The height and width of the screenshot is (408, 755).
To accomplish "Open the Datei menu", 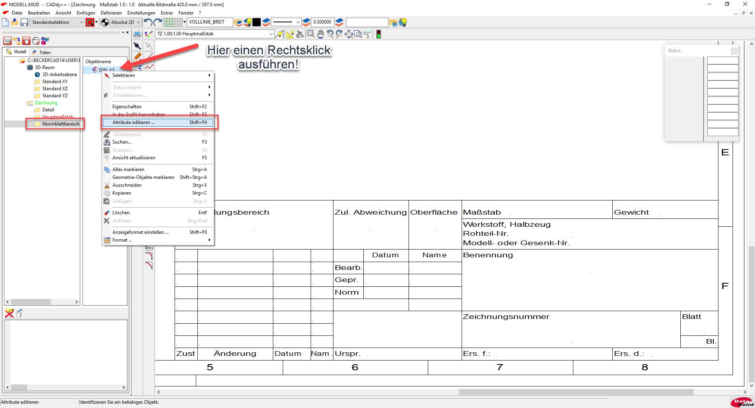I will (17, 13).
